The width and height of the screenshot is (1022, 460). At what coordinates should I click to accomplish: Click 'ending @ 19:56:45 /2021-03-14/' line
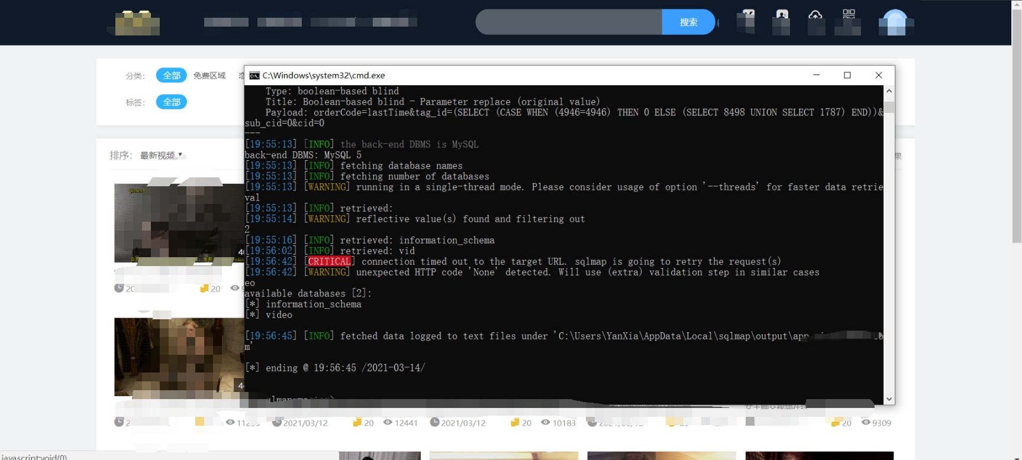tap(335, 368)
